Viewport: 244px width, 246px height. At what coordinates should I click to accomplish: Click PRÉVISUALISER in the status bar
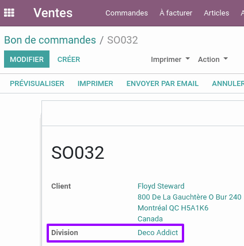[x=37, y=84]
